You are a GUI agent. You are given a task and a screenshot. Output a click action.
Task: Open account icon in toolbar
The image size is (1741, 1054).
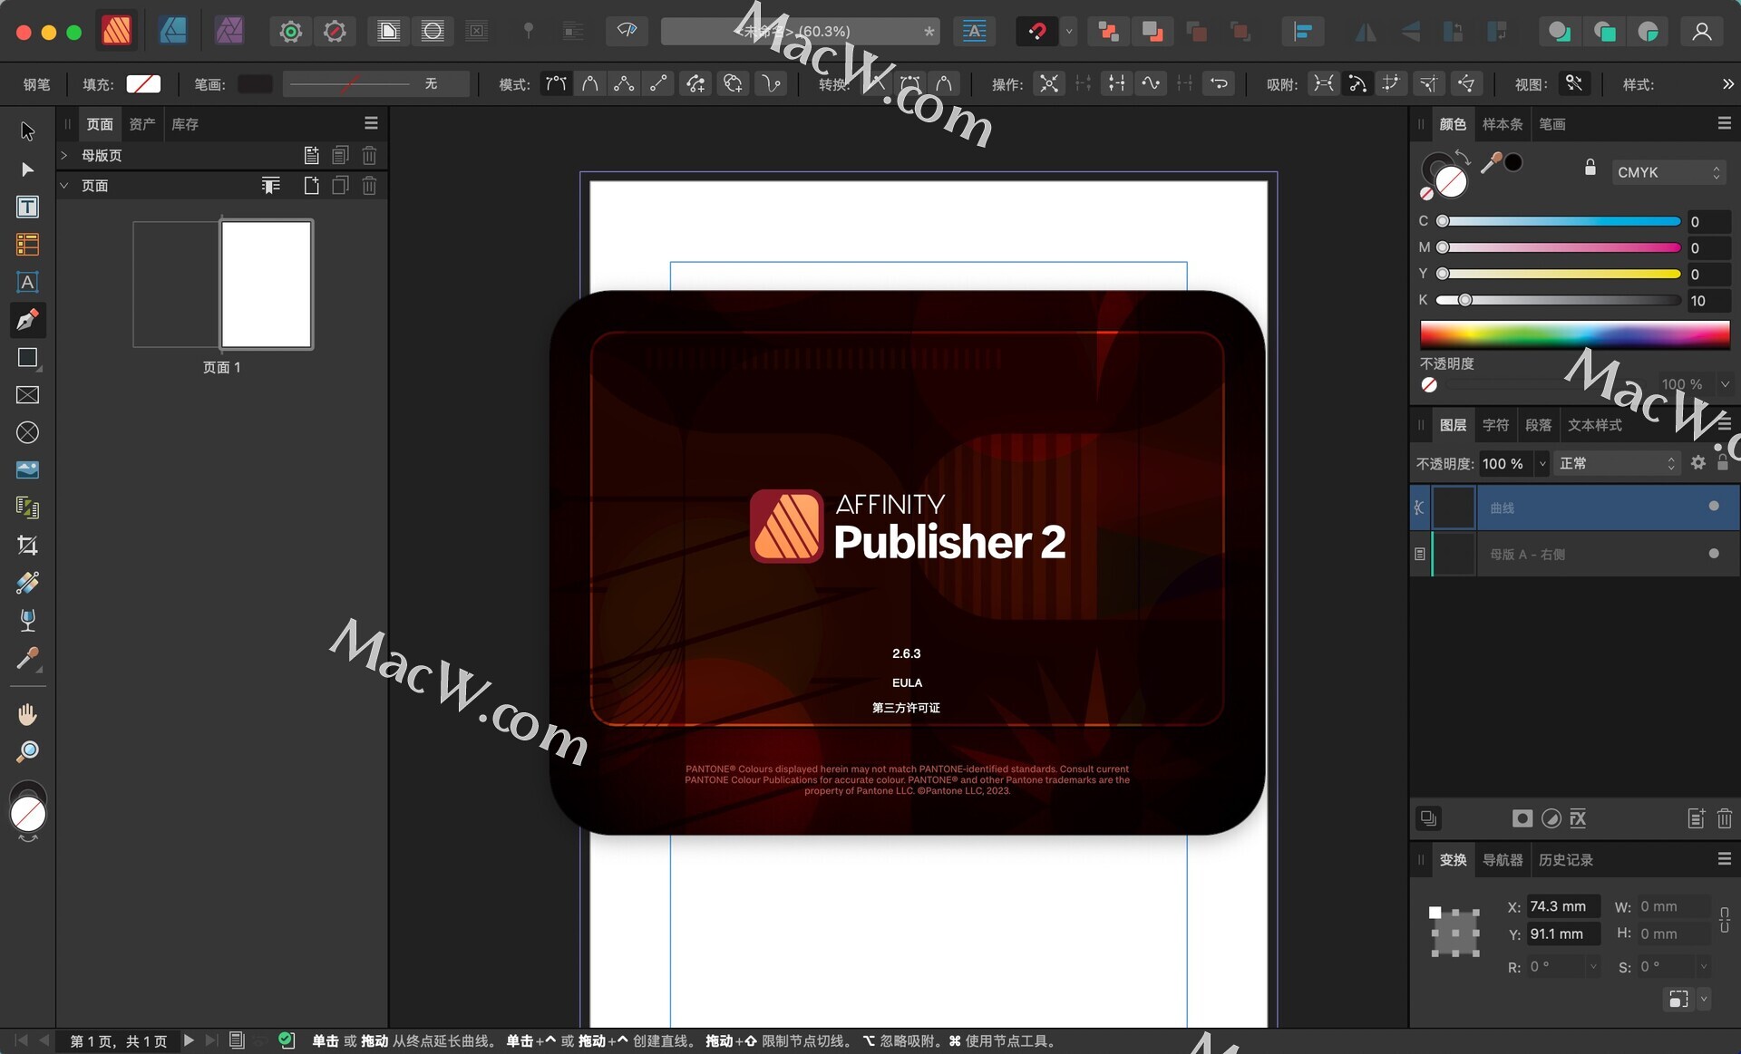[x=1702, y=32]
